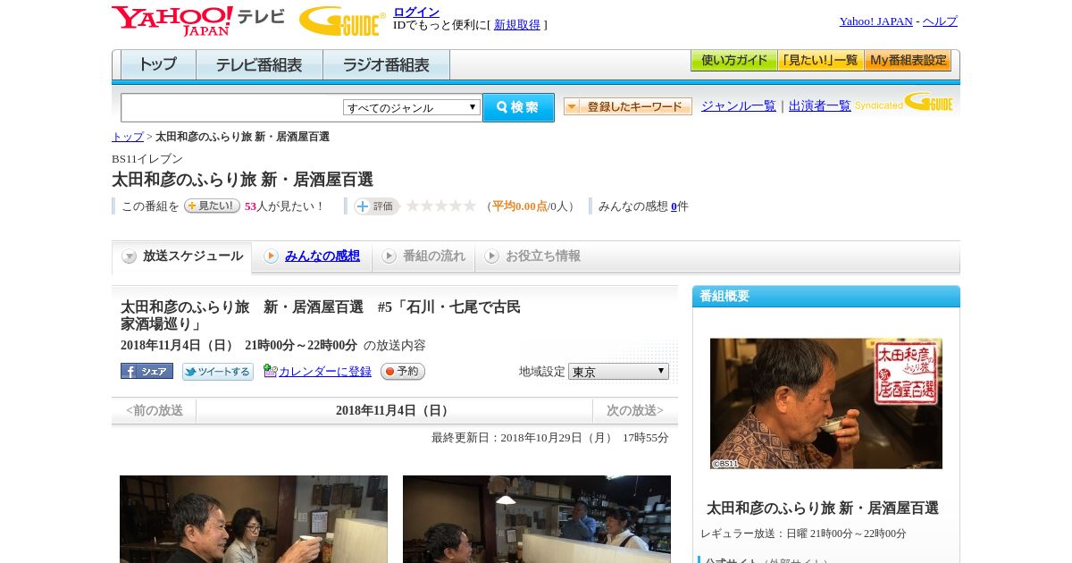Image resolution: width=1072 pixels, height=563 pixels.
Task: Go to 次の放送> next broadcast
Action: (635, 411)
